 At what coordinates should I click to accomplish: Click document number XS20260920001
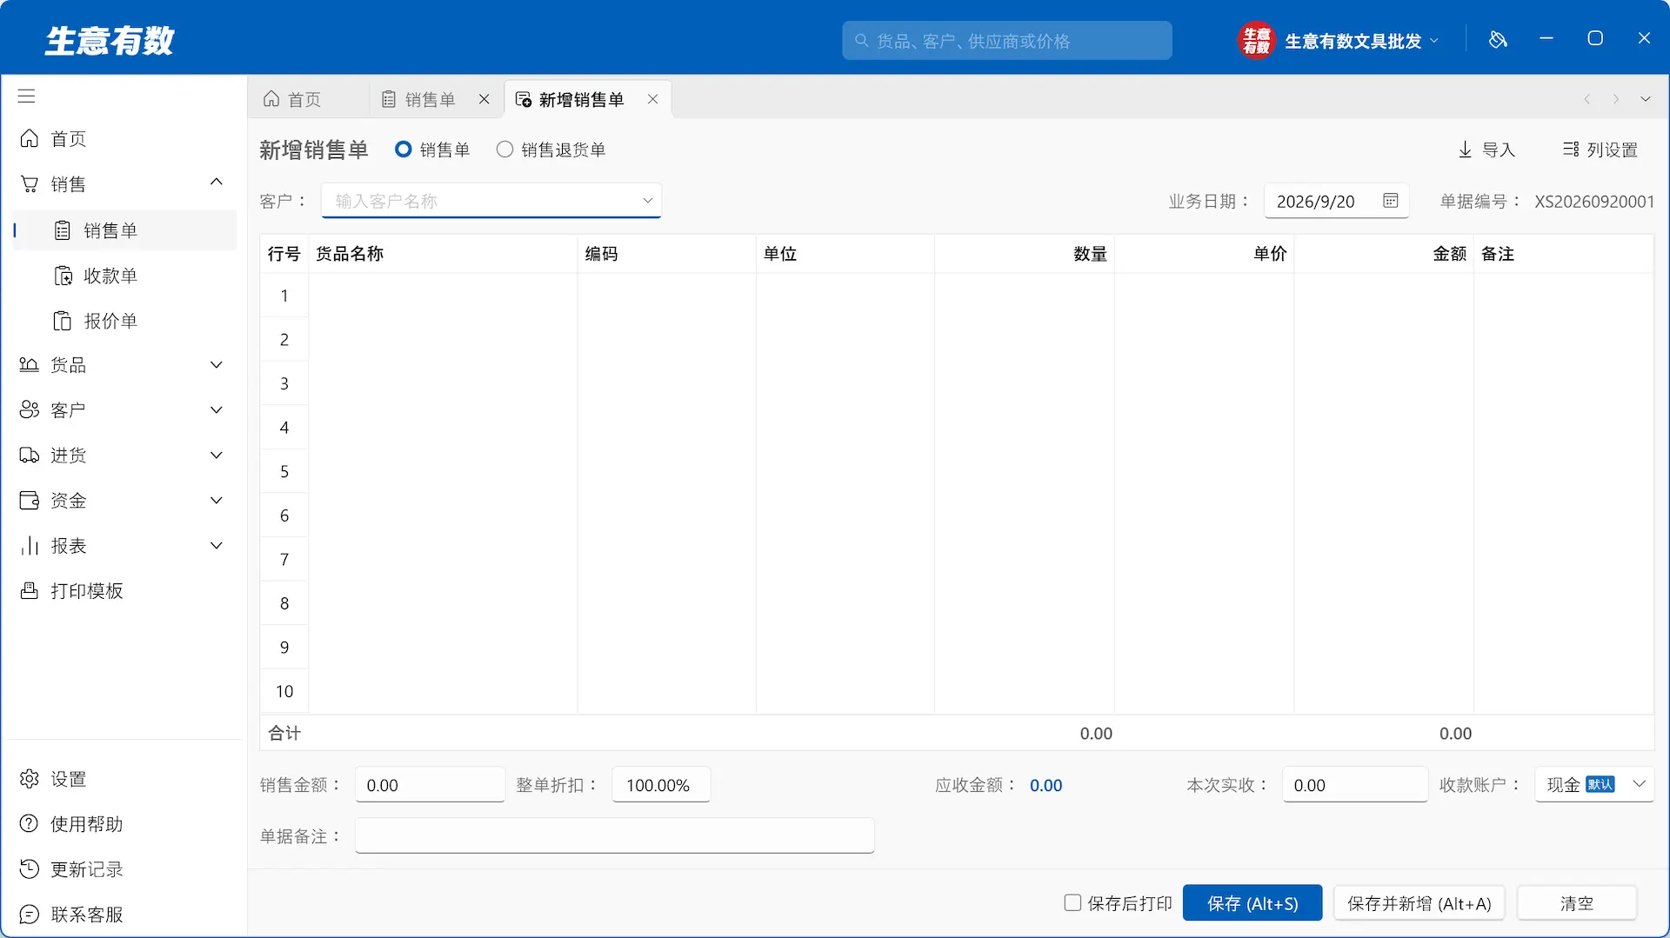pos(1594,201)
